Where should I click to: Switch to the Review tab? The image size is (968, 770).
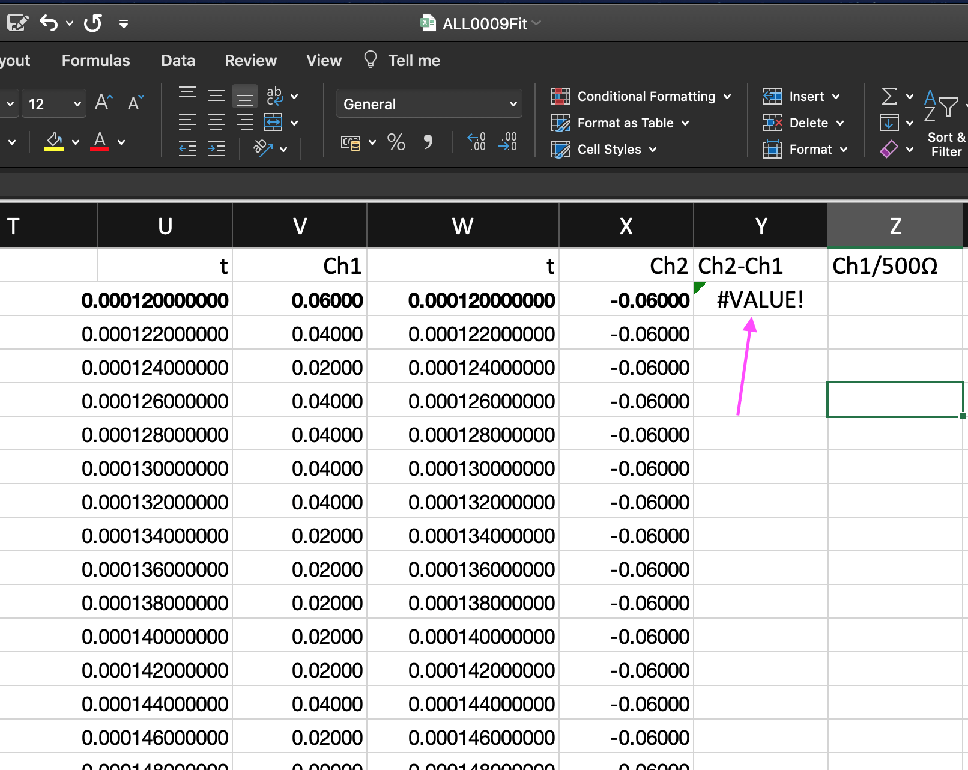[x=250, y=61]
